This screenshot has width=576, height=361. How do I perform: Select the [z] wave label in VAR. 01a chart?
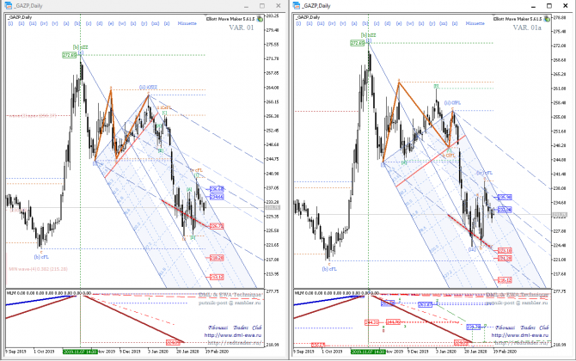point(455,23)
